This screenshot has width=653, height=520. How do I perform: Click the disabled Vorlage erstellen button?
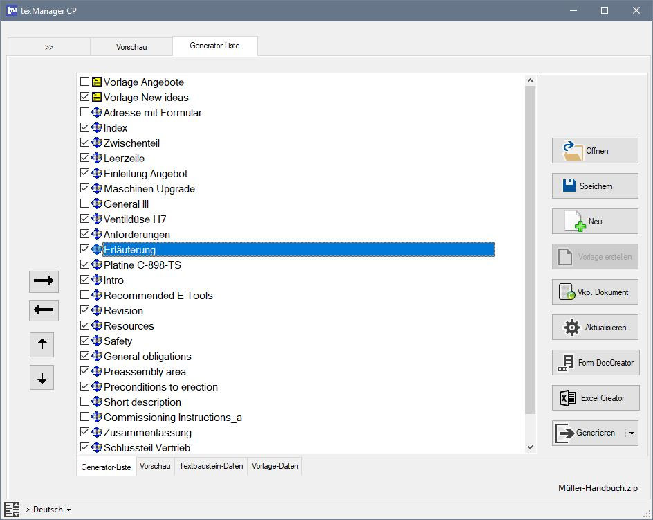595,256
